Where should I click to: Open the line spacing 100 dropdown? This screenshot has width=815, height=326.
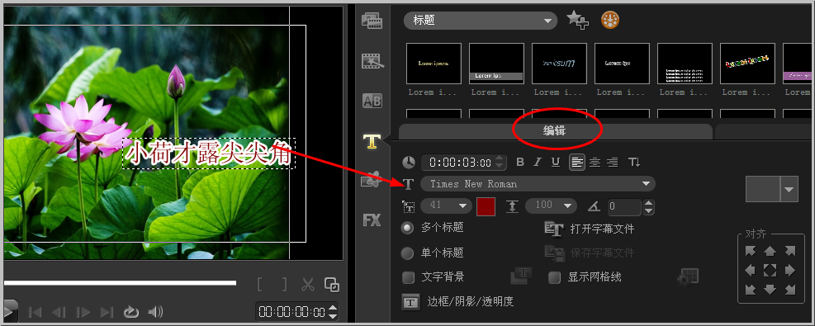(552, 206)
